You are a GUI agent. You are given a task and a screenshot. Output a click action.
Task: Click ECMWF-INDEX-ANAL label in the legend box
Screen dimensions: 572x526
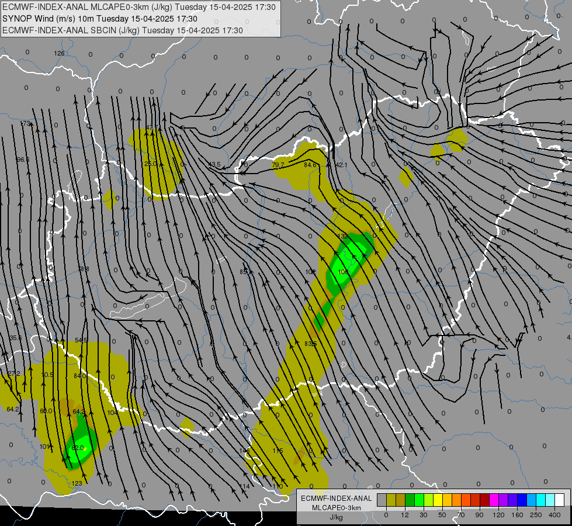click(x=336, y=499)
